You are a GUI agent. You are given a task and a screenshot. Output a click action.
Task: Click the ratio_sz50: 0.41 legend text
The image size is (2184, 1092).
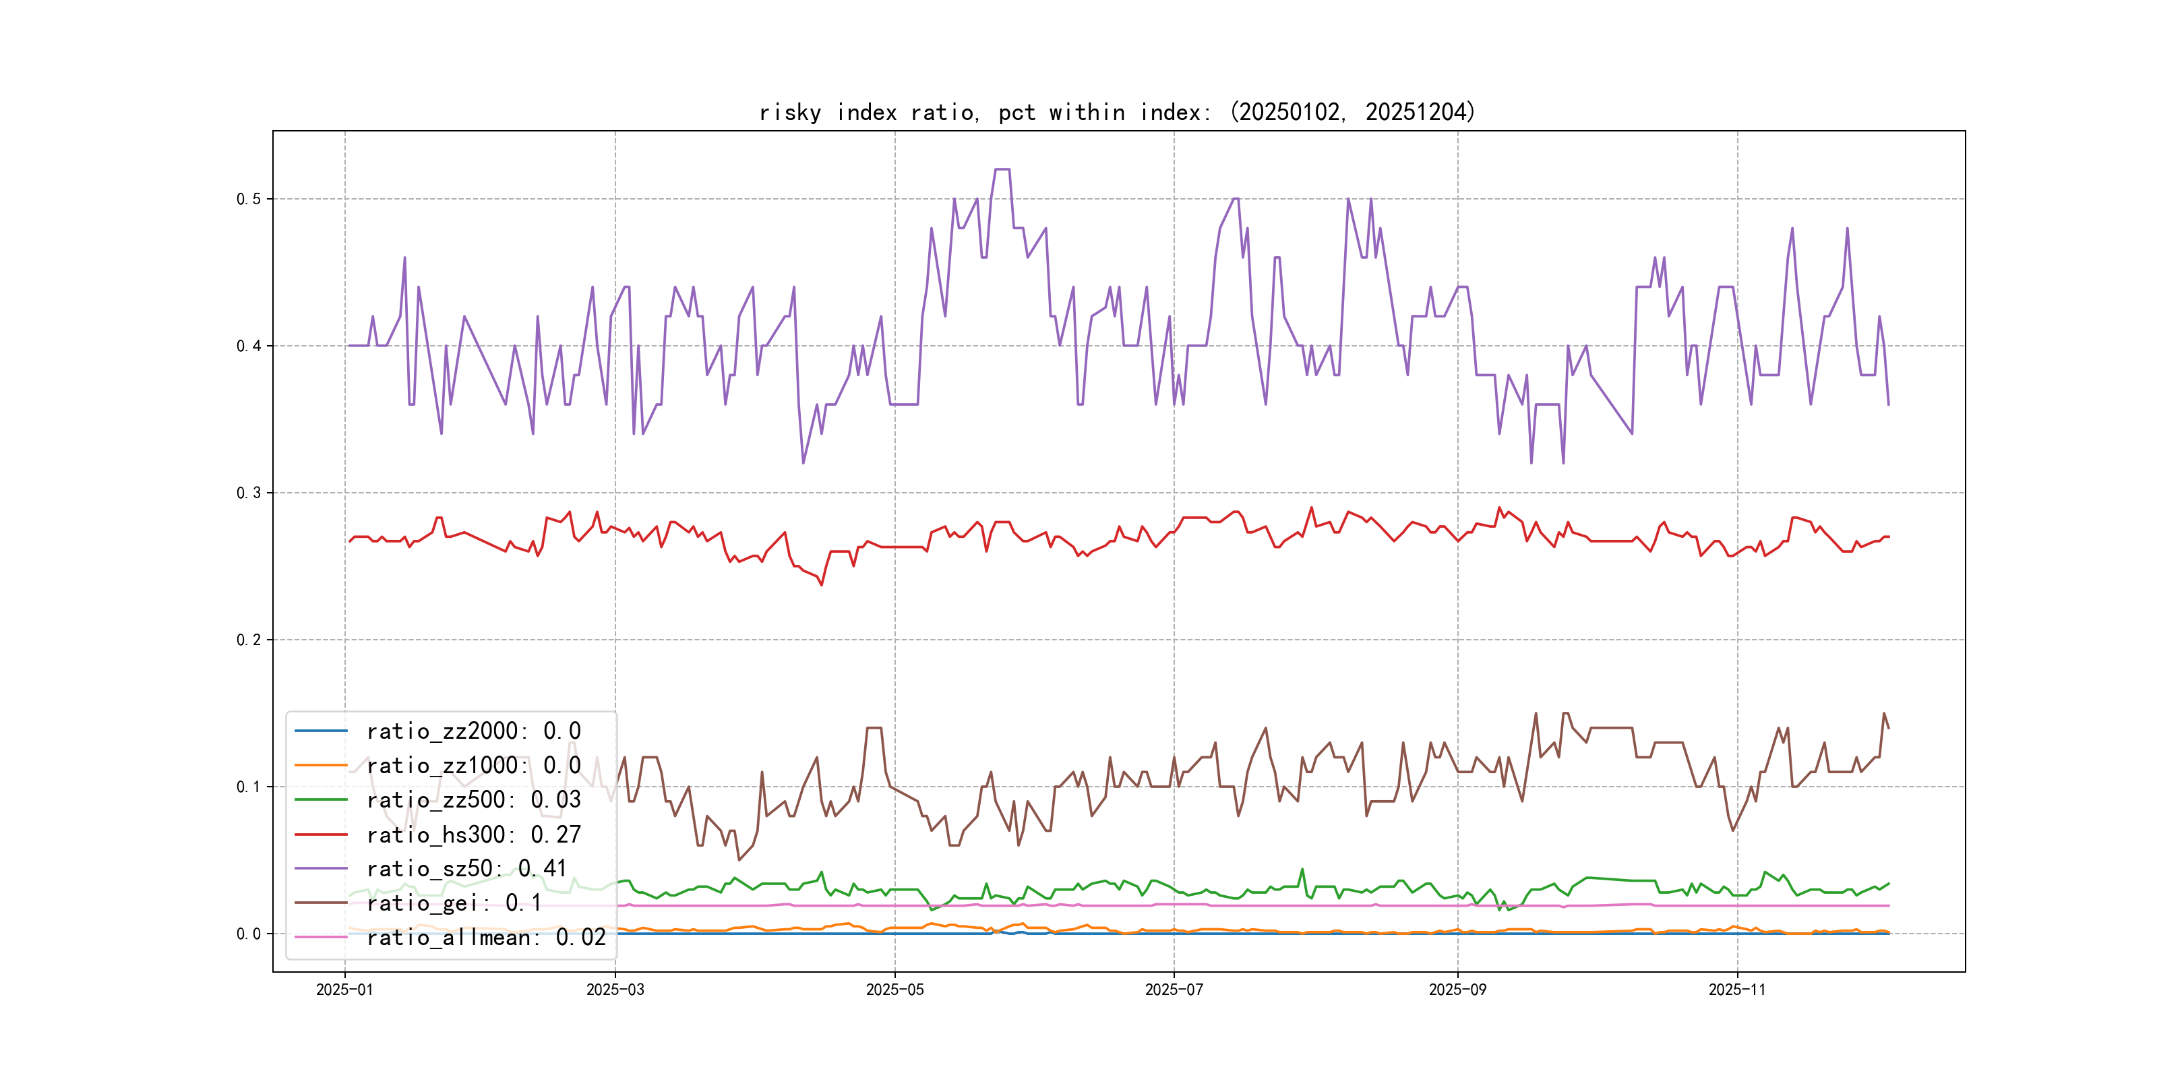click(x=466, y=868)
